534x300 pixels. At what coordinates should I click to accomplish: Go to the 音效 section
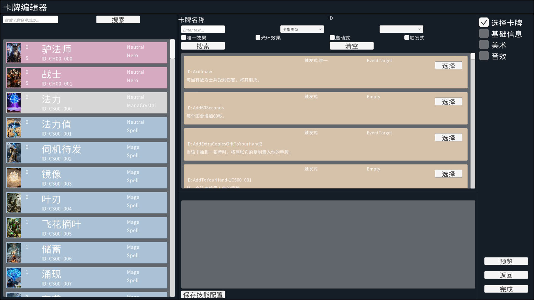point(484,56)
